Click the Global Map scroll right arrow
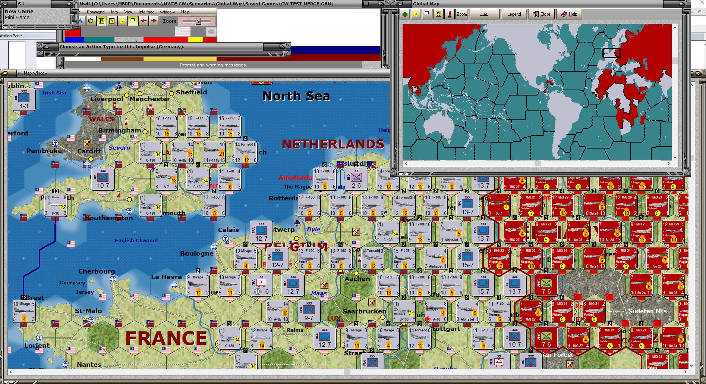The height and width of the screenshot is (384, 706). click(x=669, y=163)
